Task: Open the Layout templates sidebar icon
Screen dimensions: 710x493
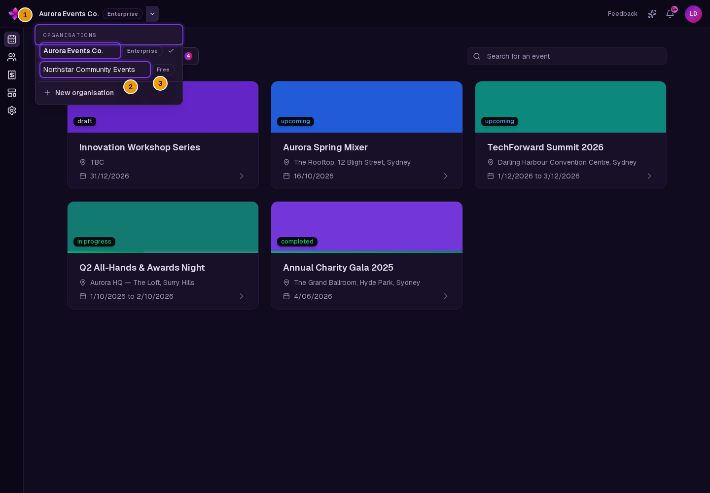Action: pyautogui.click(x=12, y=93)
